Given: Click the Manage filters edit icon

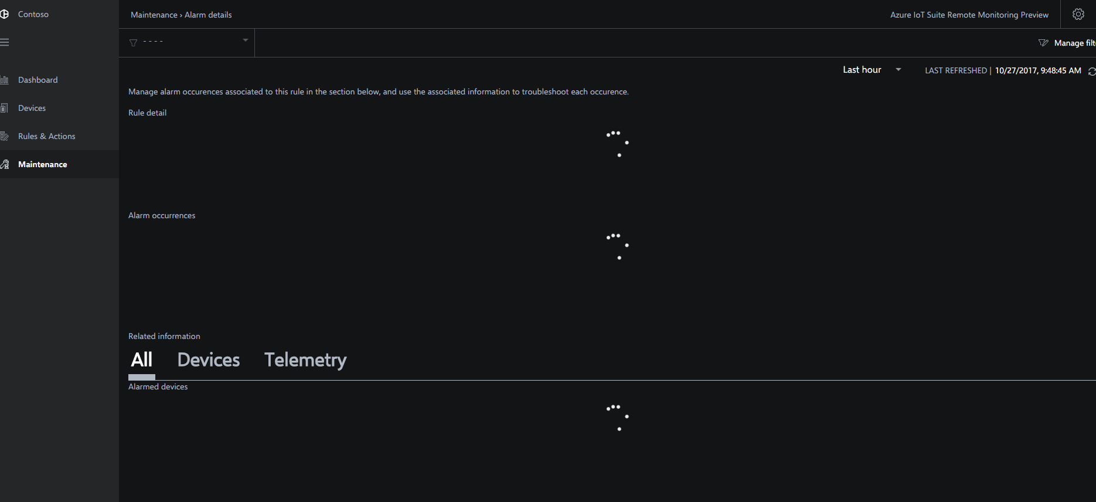Looking at the screenshot, I should click(1044, 42).
